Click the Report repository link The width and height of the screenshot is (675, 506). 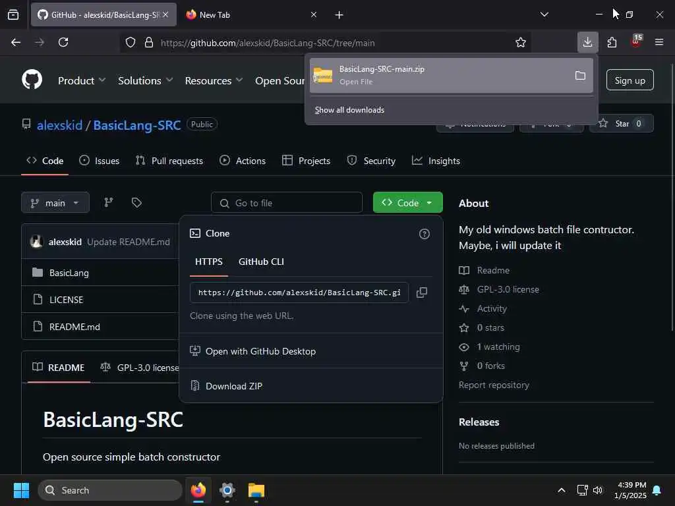click(494, 385)
